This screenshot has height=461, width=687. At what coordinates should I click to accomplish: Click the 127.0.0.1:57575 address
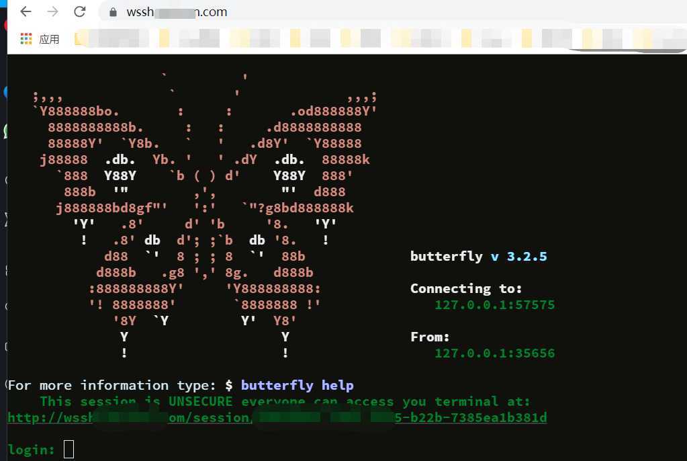pos(495,304)
